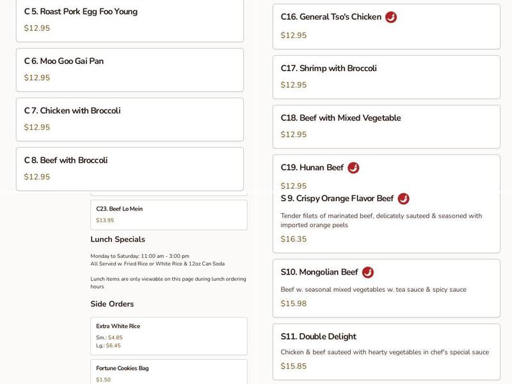Expand the Side Orders section
512x384 pixels.
(112, 304)
